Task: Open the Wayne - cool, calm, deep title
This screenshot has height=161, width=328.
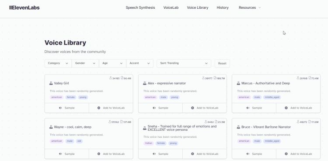Action: 73,127
